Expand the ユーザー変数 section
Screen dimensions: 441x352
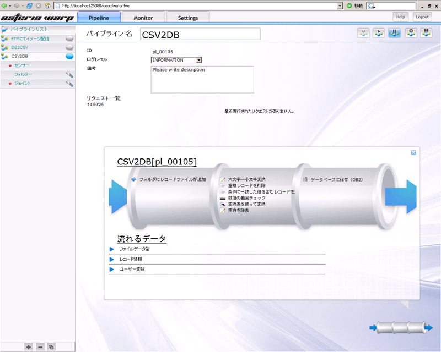coord(112,269)
